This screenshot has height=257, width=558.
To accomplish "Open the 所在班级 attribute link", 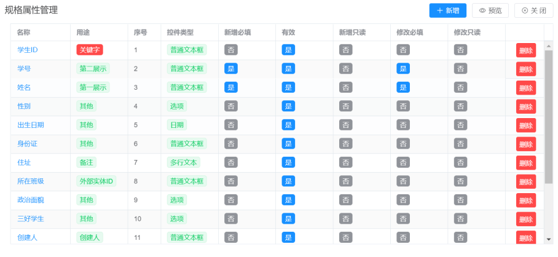I will point(31,181).
